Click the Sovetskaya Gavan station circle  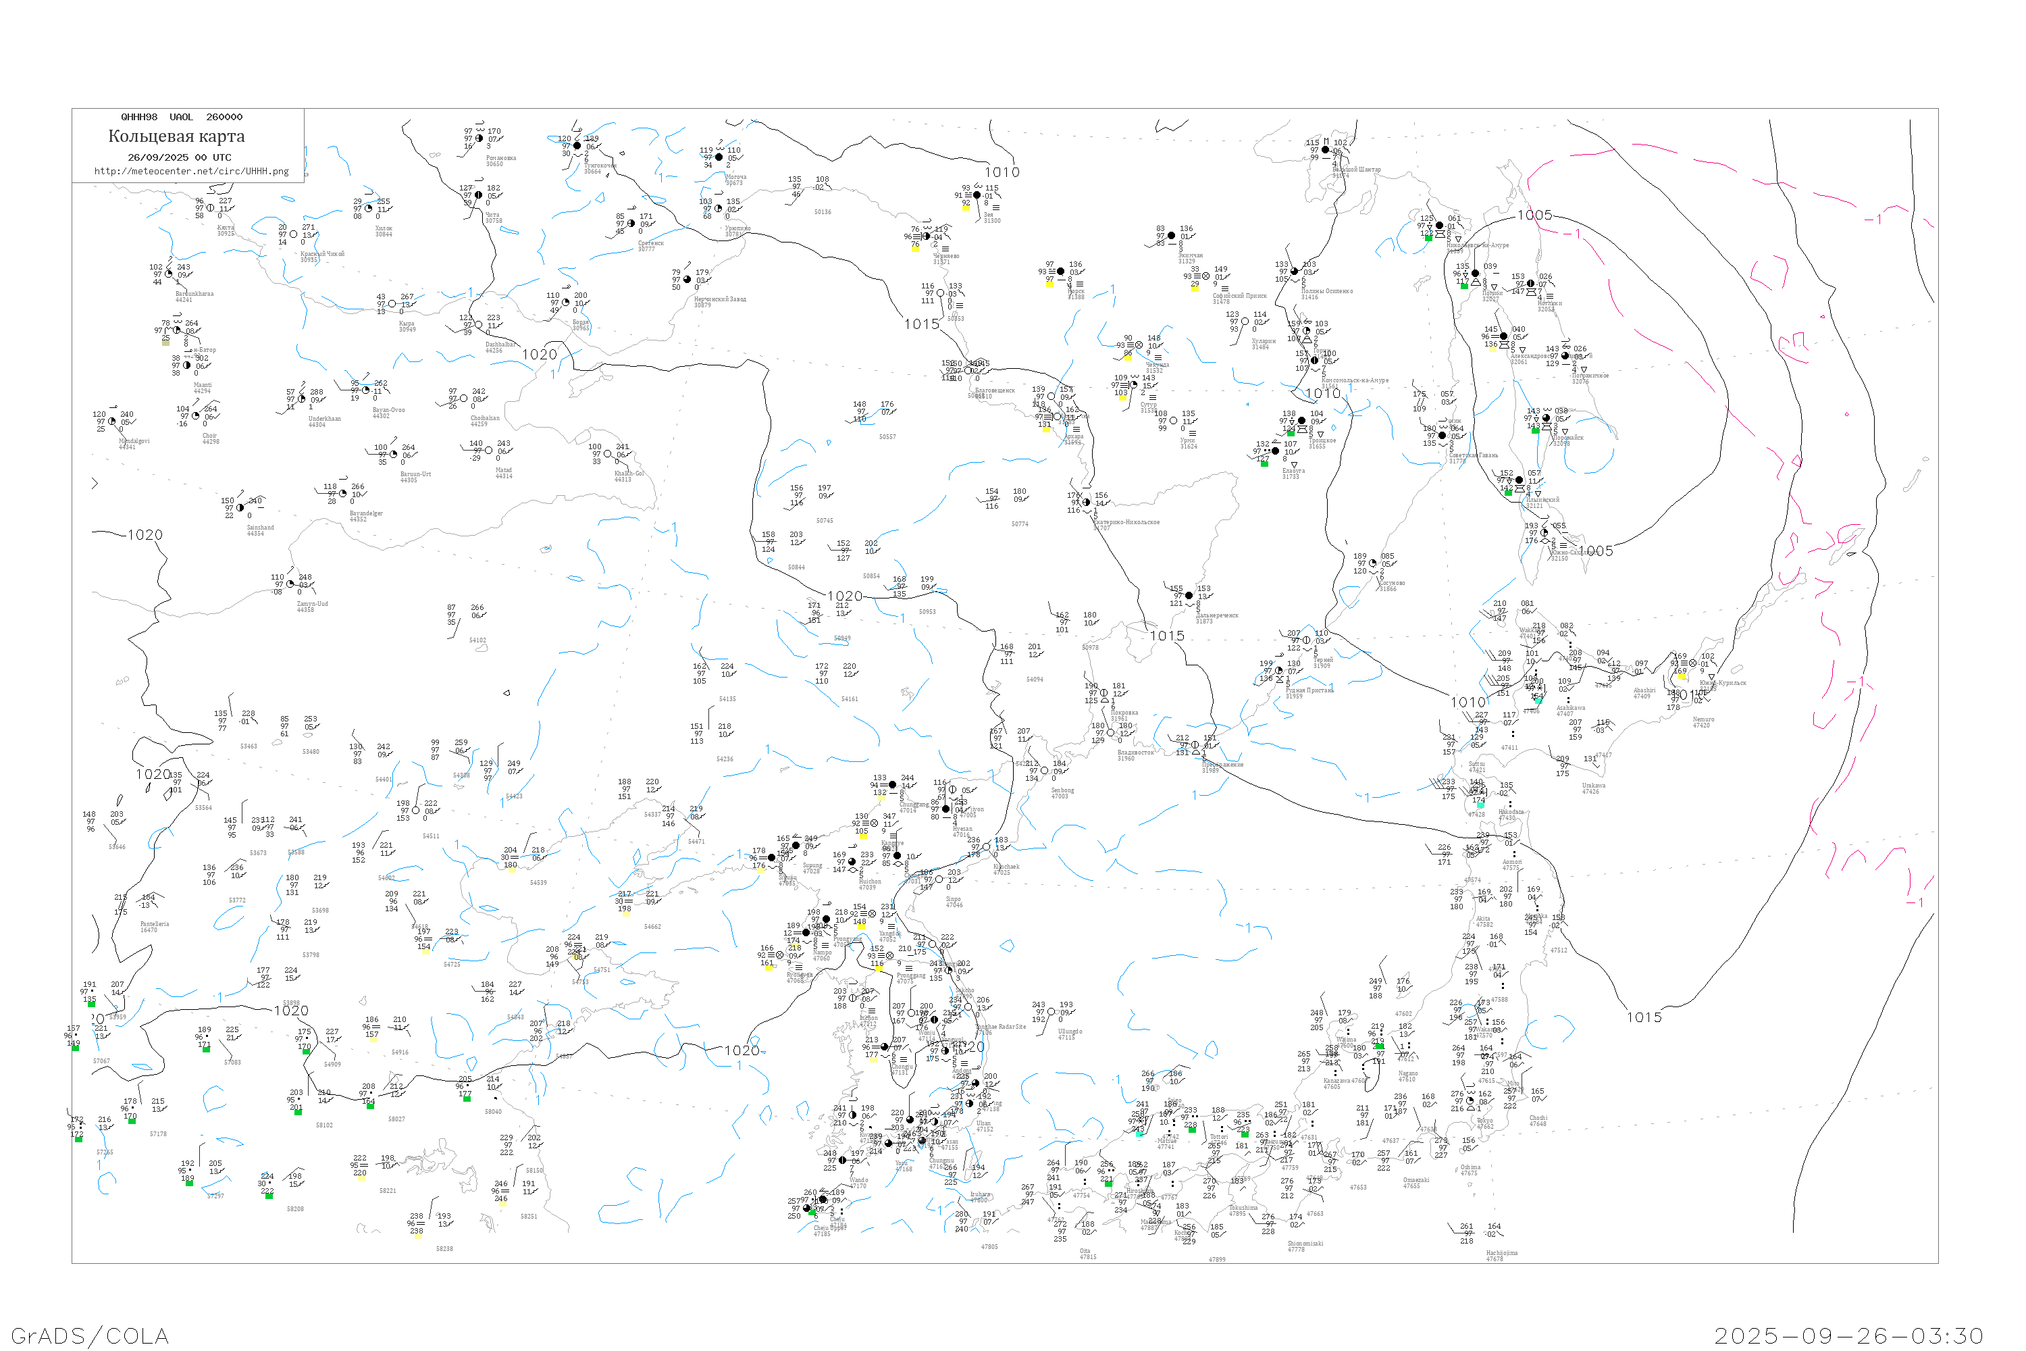1442,436
